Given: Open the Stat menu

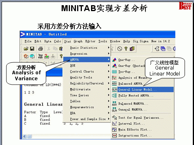Looking at the screenshot, I should (x=68, y=41).
